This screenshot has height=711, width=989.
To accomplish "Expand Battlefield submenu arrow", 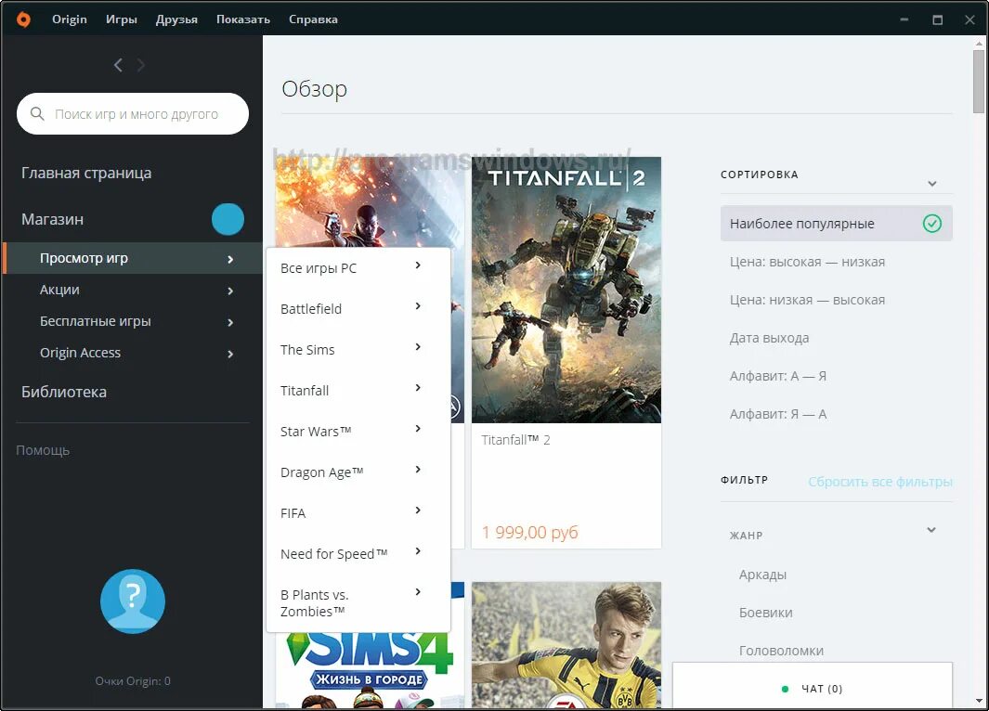I will pos(418,306).
